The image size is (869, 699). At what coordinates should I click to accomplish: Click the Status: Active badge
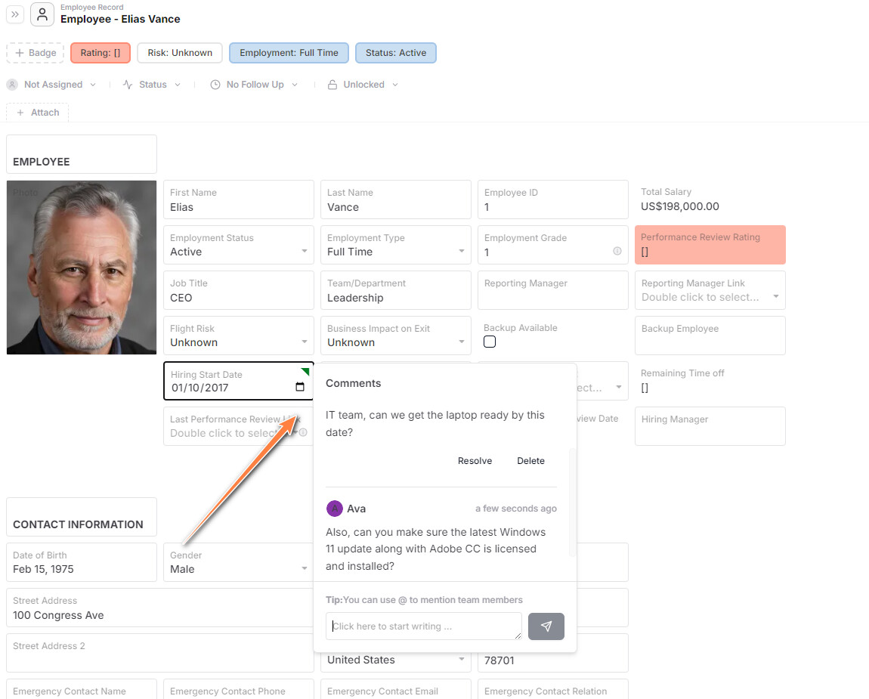point(396,53)
